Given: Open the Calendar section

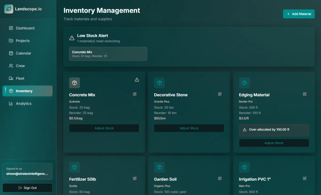Looking at the screenshot, I should 23,53.
